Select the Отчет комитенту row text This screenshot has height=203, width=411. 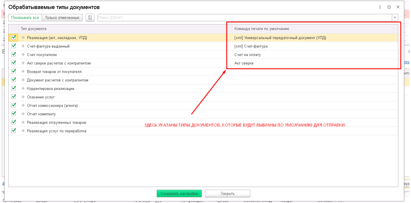(41, 114)
